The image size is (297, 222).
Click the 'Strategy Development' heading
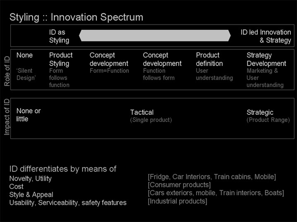tap(266, 59)
